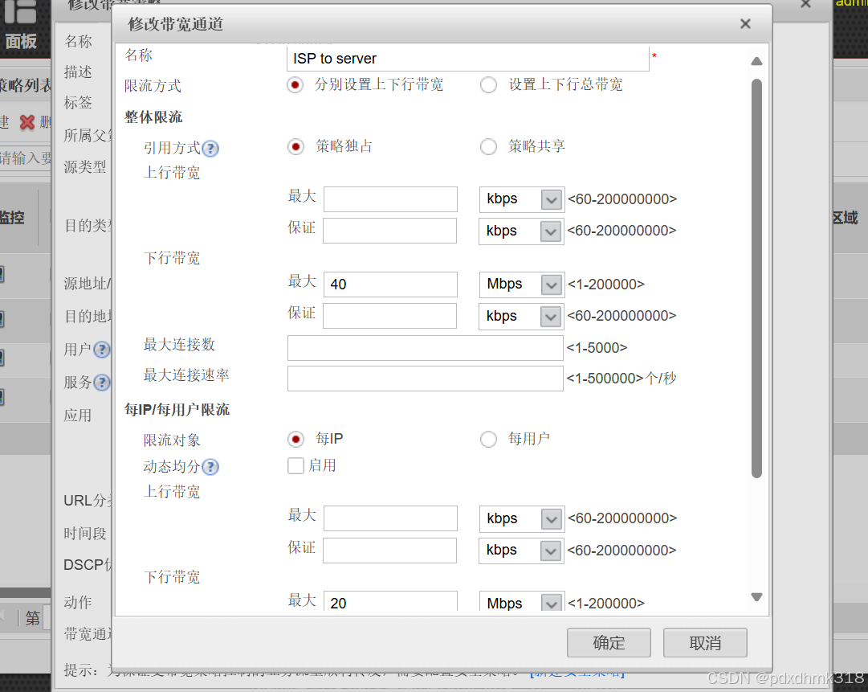Open unit dropdown for per-IP uplink 最大

pos(522,518)
